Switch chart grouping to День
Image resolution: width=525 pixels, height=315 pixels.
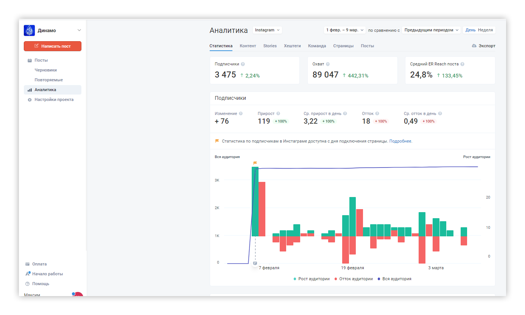pyautogui.click(x=470, y=30)
